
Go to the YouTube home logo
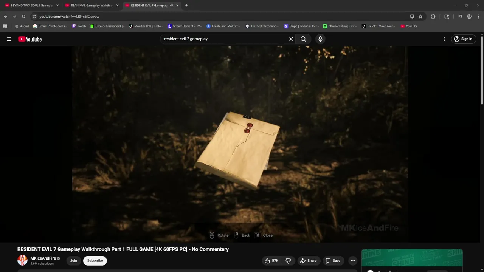pyautogui.click(x=30, y=39)
